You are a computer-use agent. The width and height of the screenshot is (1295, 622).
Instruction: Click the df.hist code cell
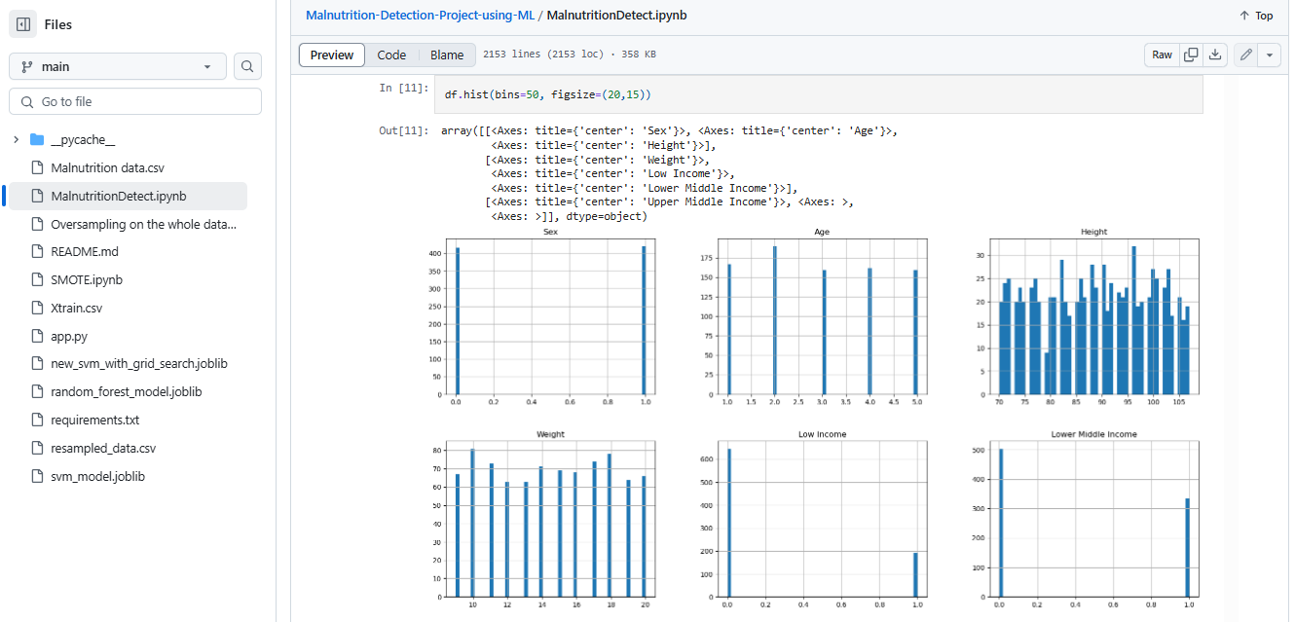coord(818,94)
